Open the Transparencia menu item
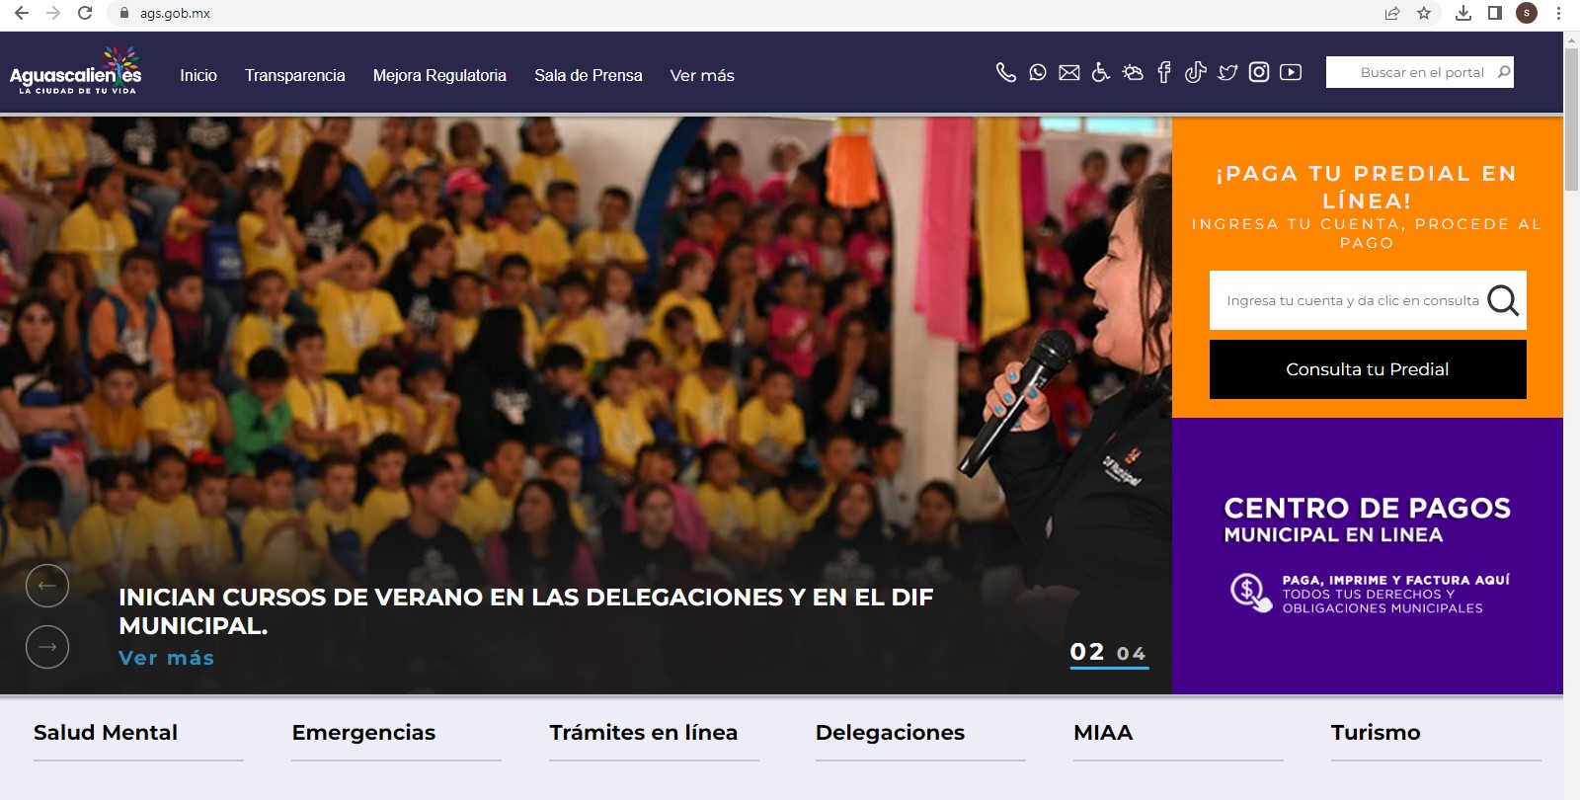Screen dimensions: 1580x800 click(x=294, y=76)
